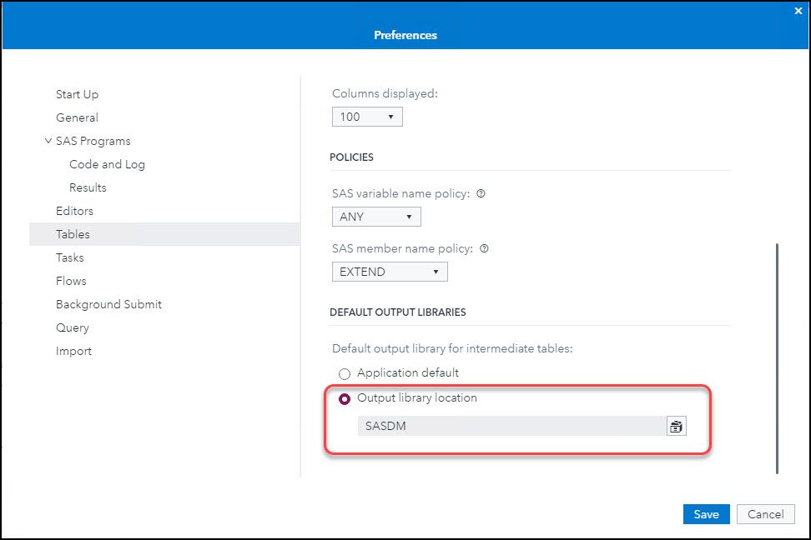
Task: Enable the currently selected Tables category
Action: pos(73,234)
